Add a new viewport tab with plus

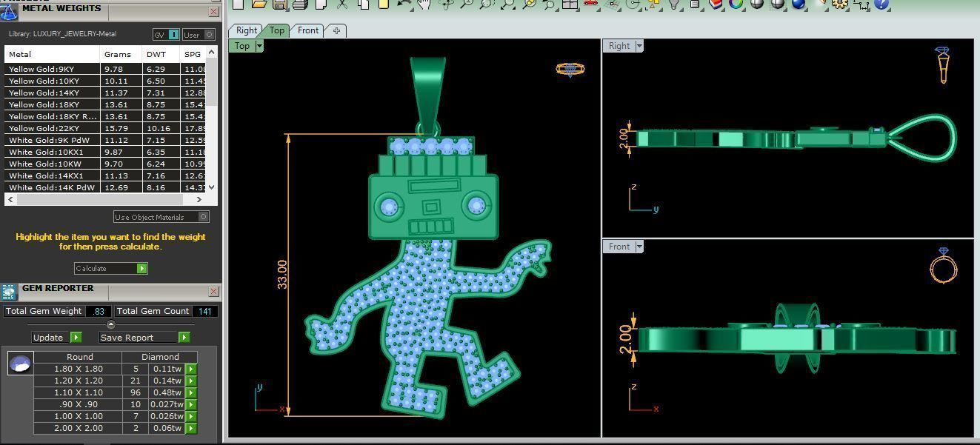click(x=336, y=30)
